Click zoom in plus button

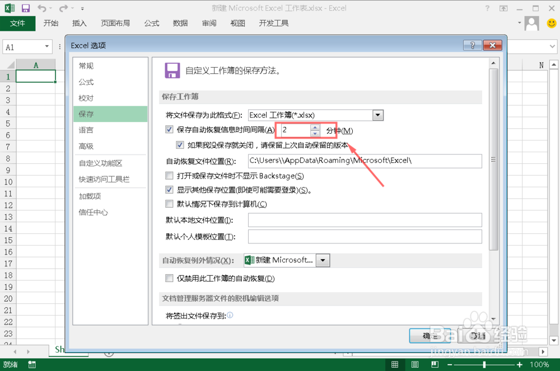(519, 365)
